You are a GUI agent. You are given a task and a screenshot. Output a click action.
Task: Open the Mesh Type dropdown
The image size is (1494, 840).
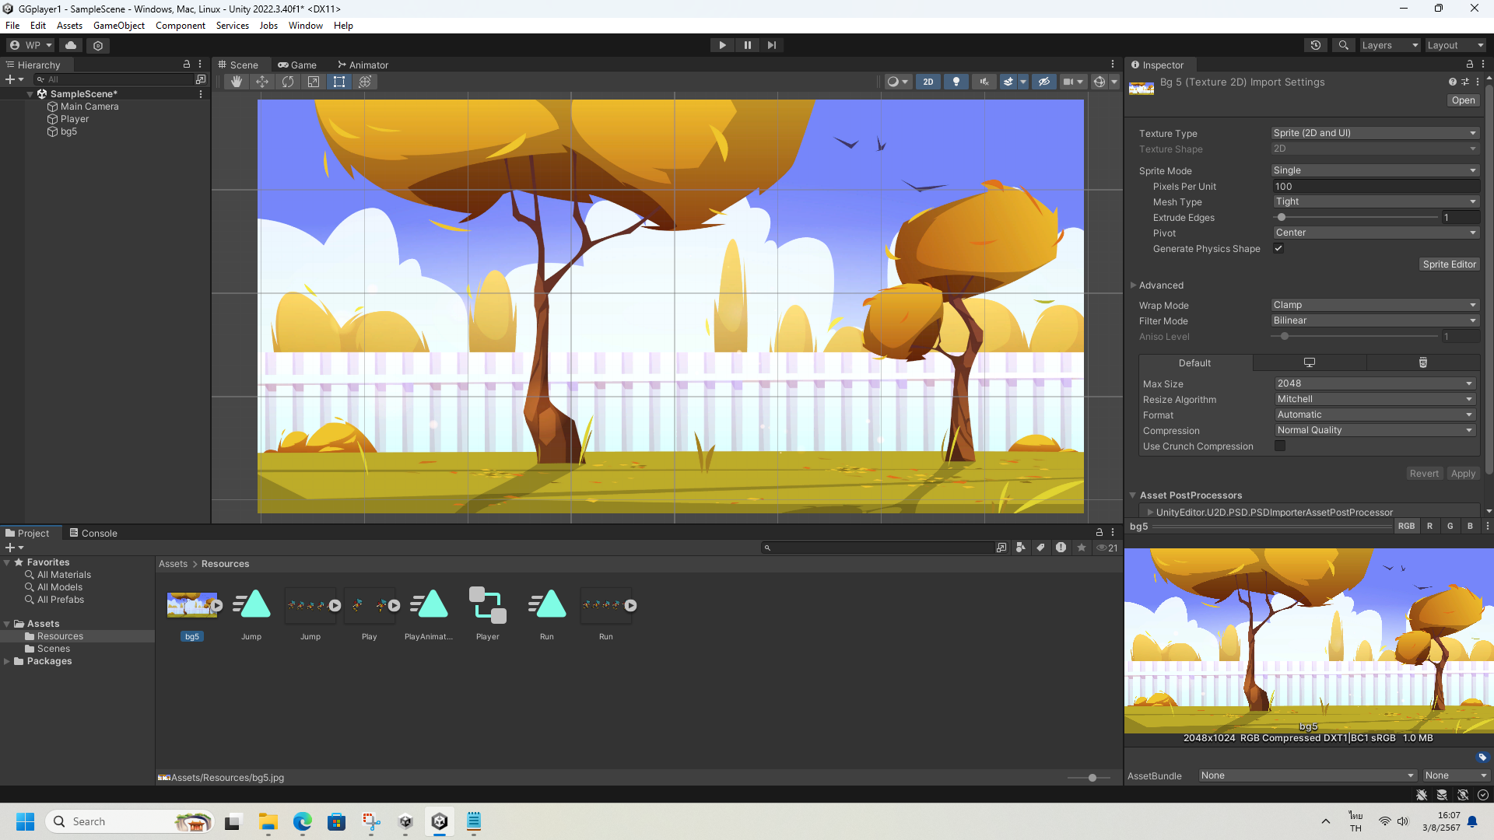pyautogui.click(x=1374, y=201)
